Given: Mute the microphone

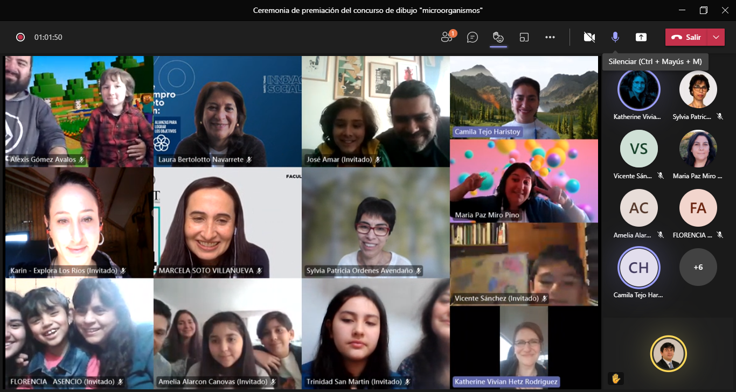Looking at the screenshot, I should pyautogui.click(x=615, y=37).
